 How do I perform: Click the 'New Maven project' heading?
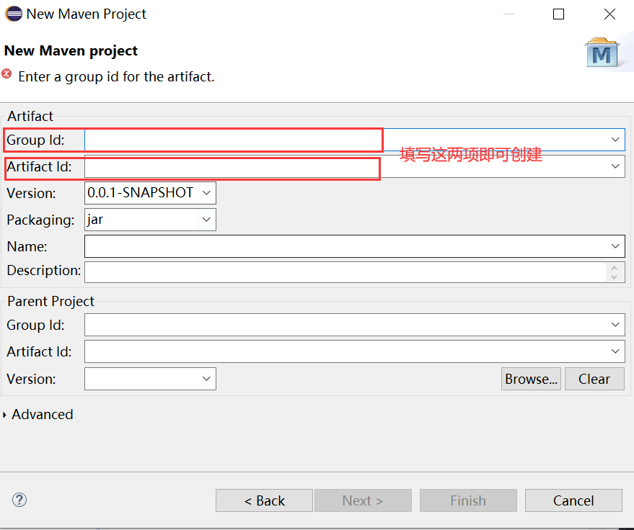pos(71,51)
